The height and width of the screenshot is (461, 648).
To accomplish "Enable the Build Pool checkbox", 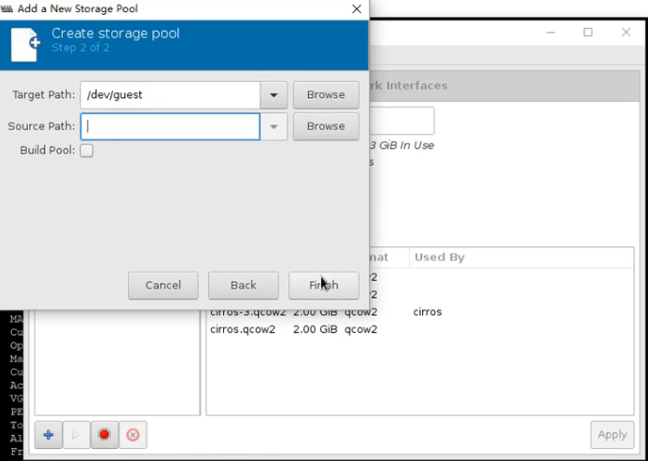I will tap(86, 150).
